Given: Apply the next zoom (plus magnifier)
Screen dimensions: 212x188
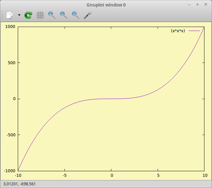Looking at the screenshot, I should click(x=64, y=15).
